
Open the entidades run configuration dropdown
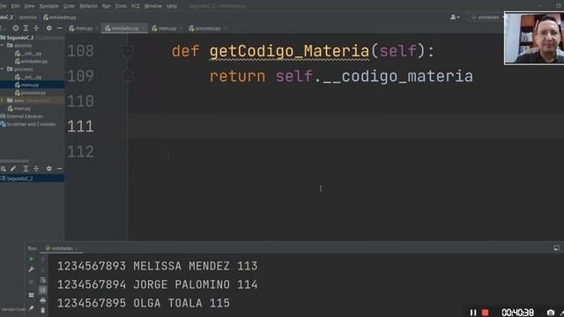[487, 18]
